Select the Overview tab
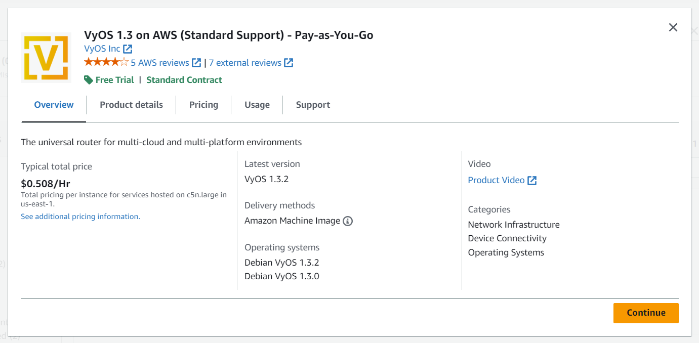 click(x=54, y=105)
